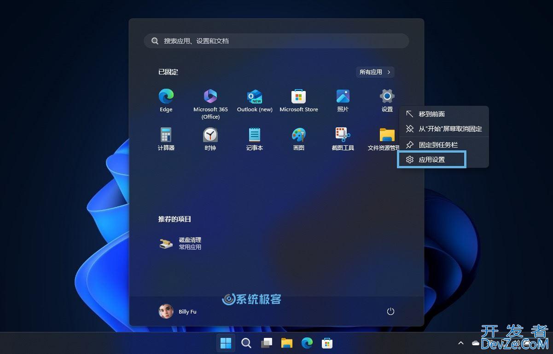Click the Windows Start button on taskbar
This screenshot has height=354, width=553.
[x=226, y=343]
